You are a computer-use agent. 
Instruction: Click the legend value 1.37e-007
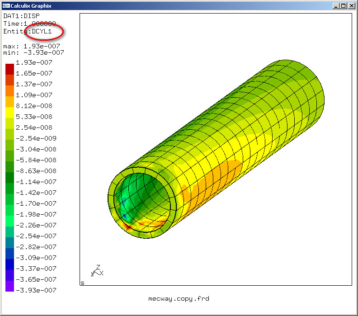(34, 84)
